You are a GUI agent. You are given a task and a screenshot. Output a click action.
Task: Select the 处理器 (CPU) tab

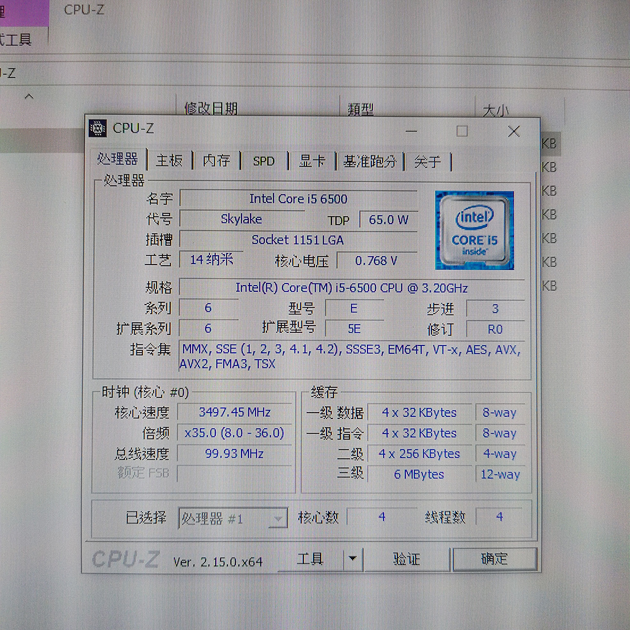(118, 159)
